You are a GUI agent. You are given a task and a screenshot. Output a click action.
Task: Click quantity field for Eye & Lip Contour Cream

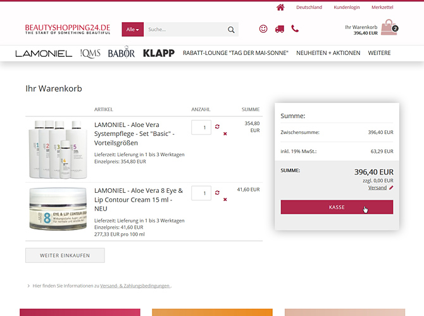[201, 193]
